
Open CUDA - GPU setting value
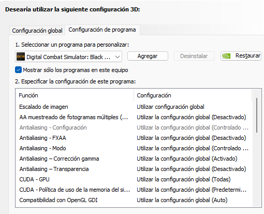point(184,179)
